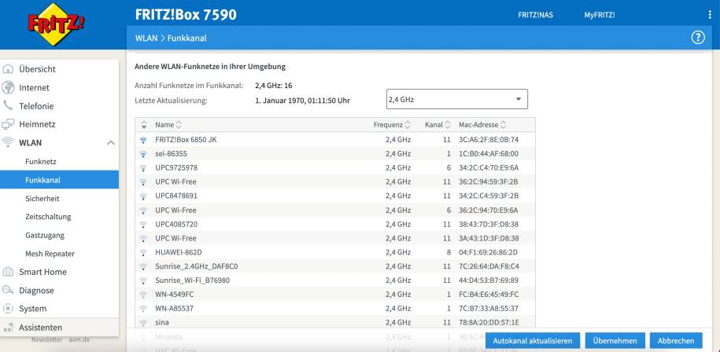Click network name sina
This screenshot has height=352, width=720.
pyautogui.click(x=162, y=323)
